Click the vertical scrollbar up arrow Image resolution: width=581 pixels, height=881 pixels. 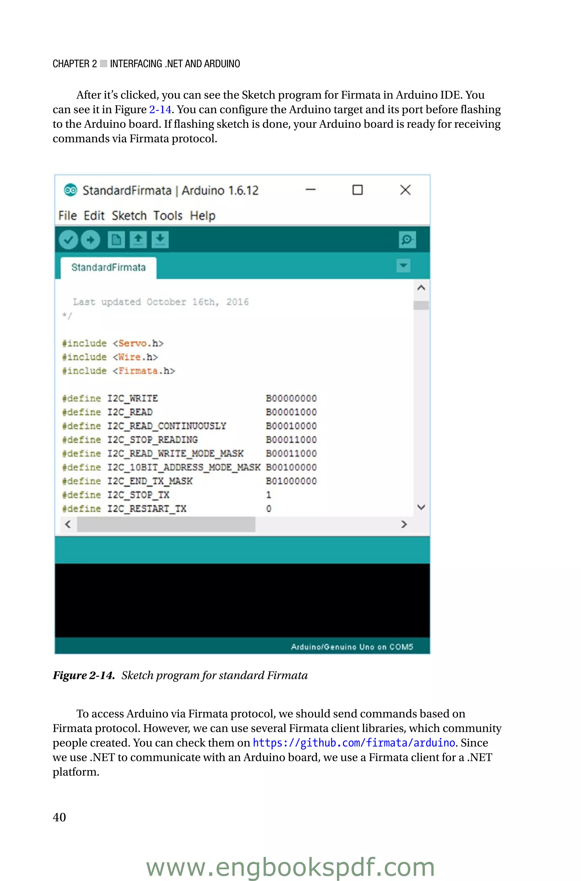point(421,287)
